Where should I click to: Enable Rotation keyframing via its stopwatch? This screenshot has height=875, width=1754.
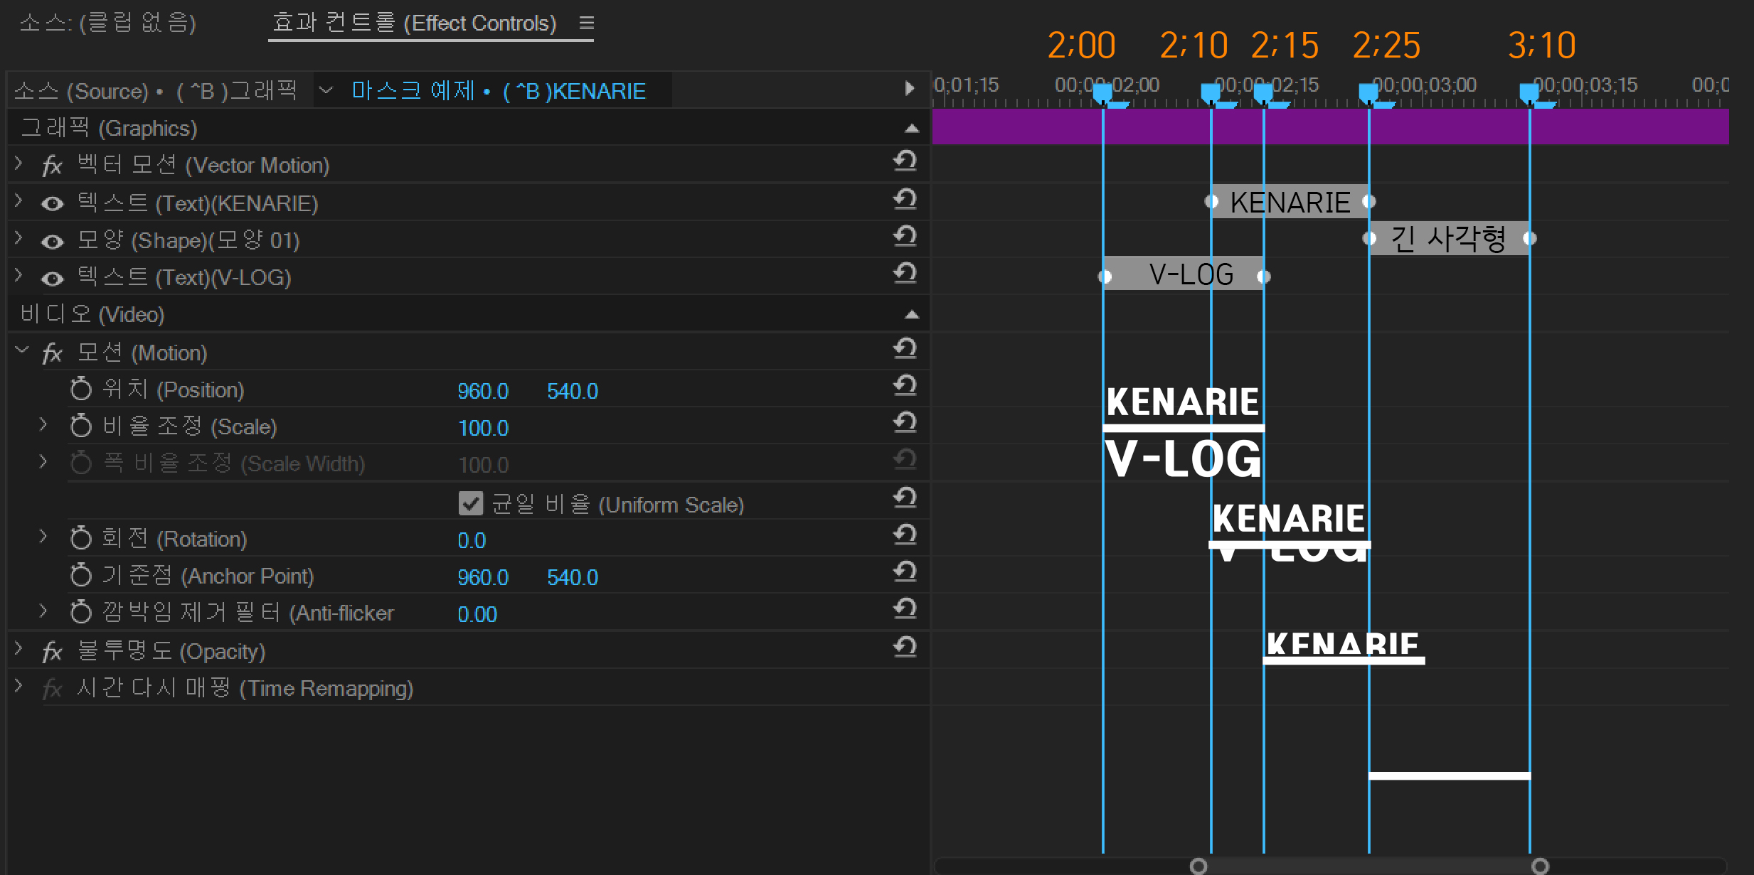(81, 539)
